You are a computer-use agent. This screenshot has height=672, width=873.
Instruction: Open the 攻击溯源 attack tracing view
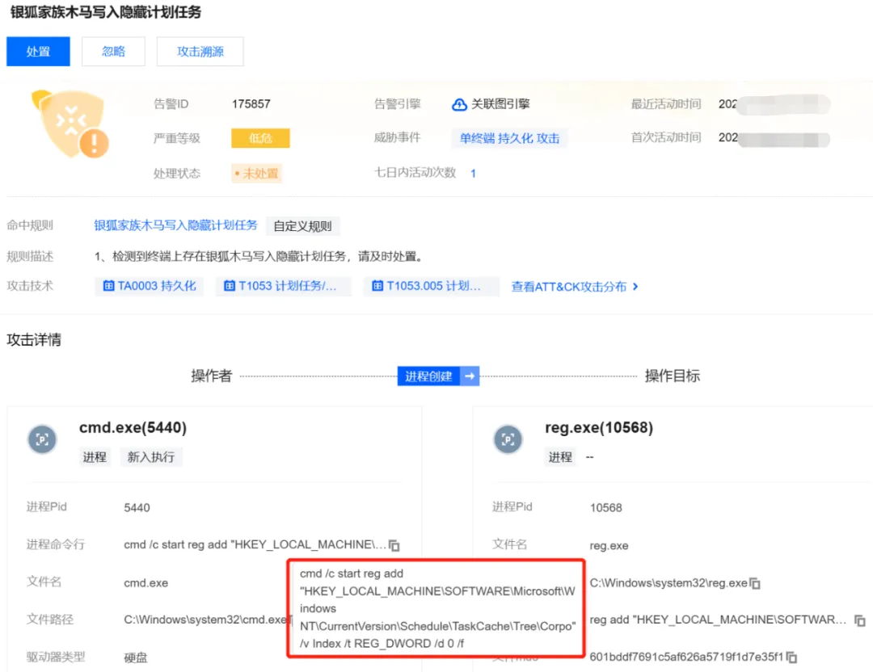[x=200, y=52]
